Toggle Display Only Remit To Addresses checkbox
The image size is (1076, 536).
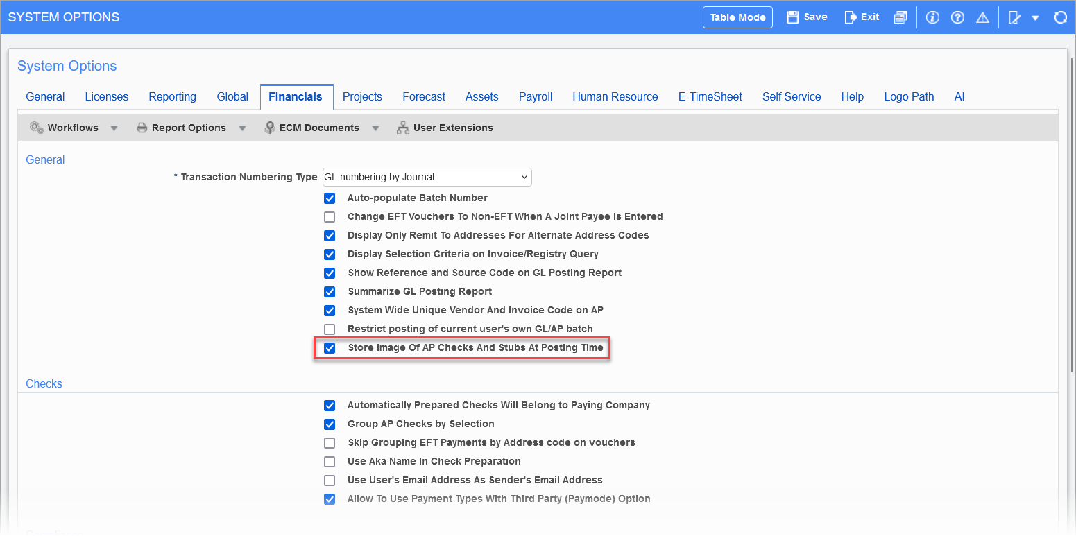[330, 236]
